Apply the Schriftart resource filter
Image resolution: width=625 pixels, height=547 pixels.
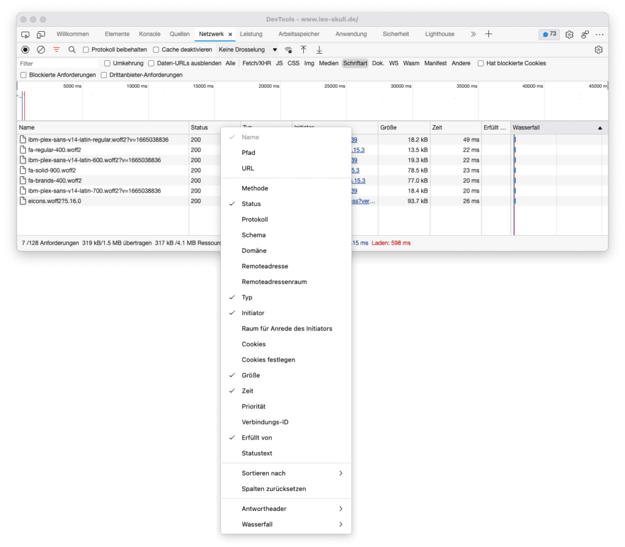coord(355,63)
